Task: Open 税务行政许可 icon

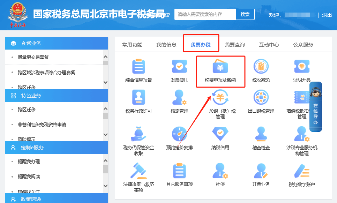Action: click(138, 98)
